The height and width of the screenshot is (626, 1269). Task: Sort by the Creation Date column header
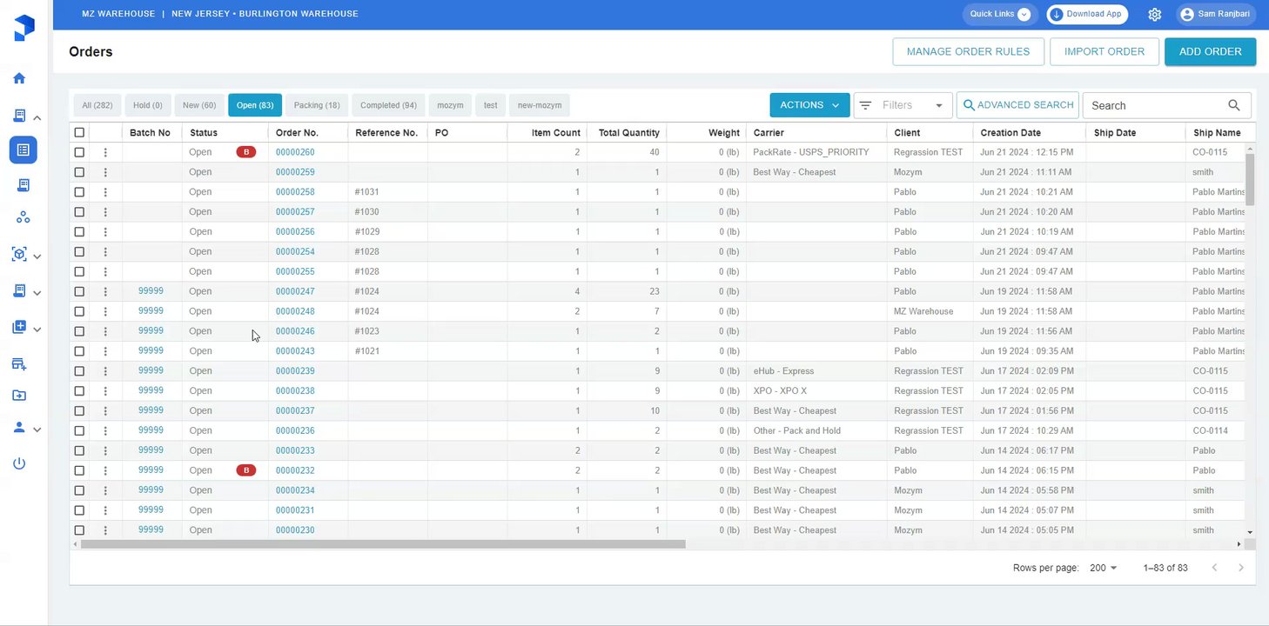pos(1010,133)
